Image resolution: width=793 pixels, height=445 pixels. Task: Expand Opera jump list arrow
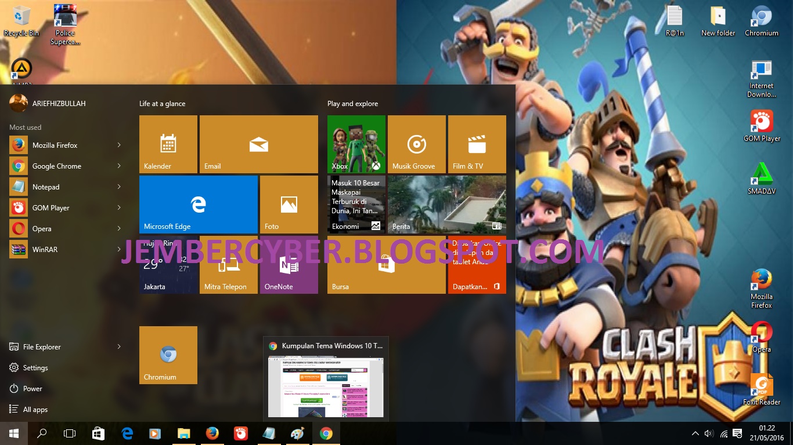[x=119, y=229]
